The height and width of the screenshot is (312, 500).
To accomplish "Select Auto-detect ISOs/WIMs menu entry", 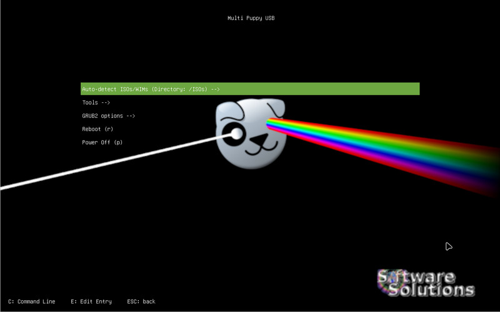I will [x=250, y=89].
